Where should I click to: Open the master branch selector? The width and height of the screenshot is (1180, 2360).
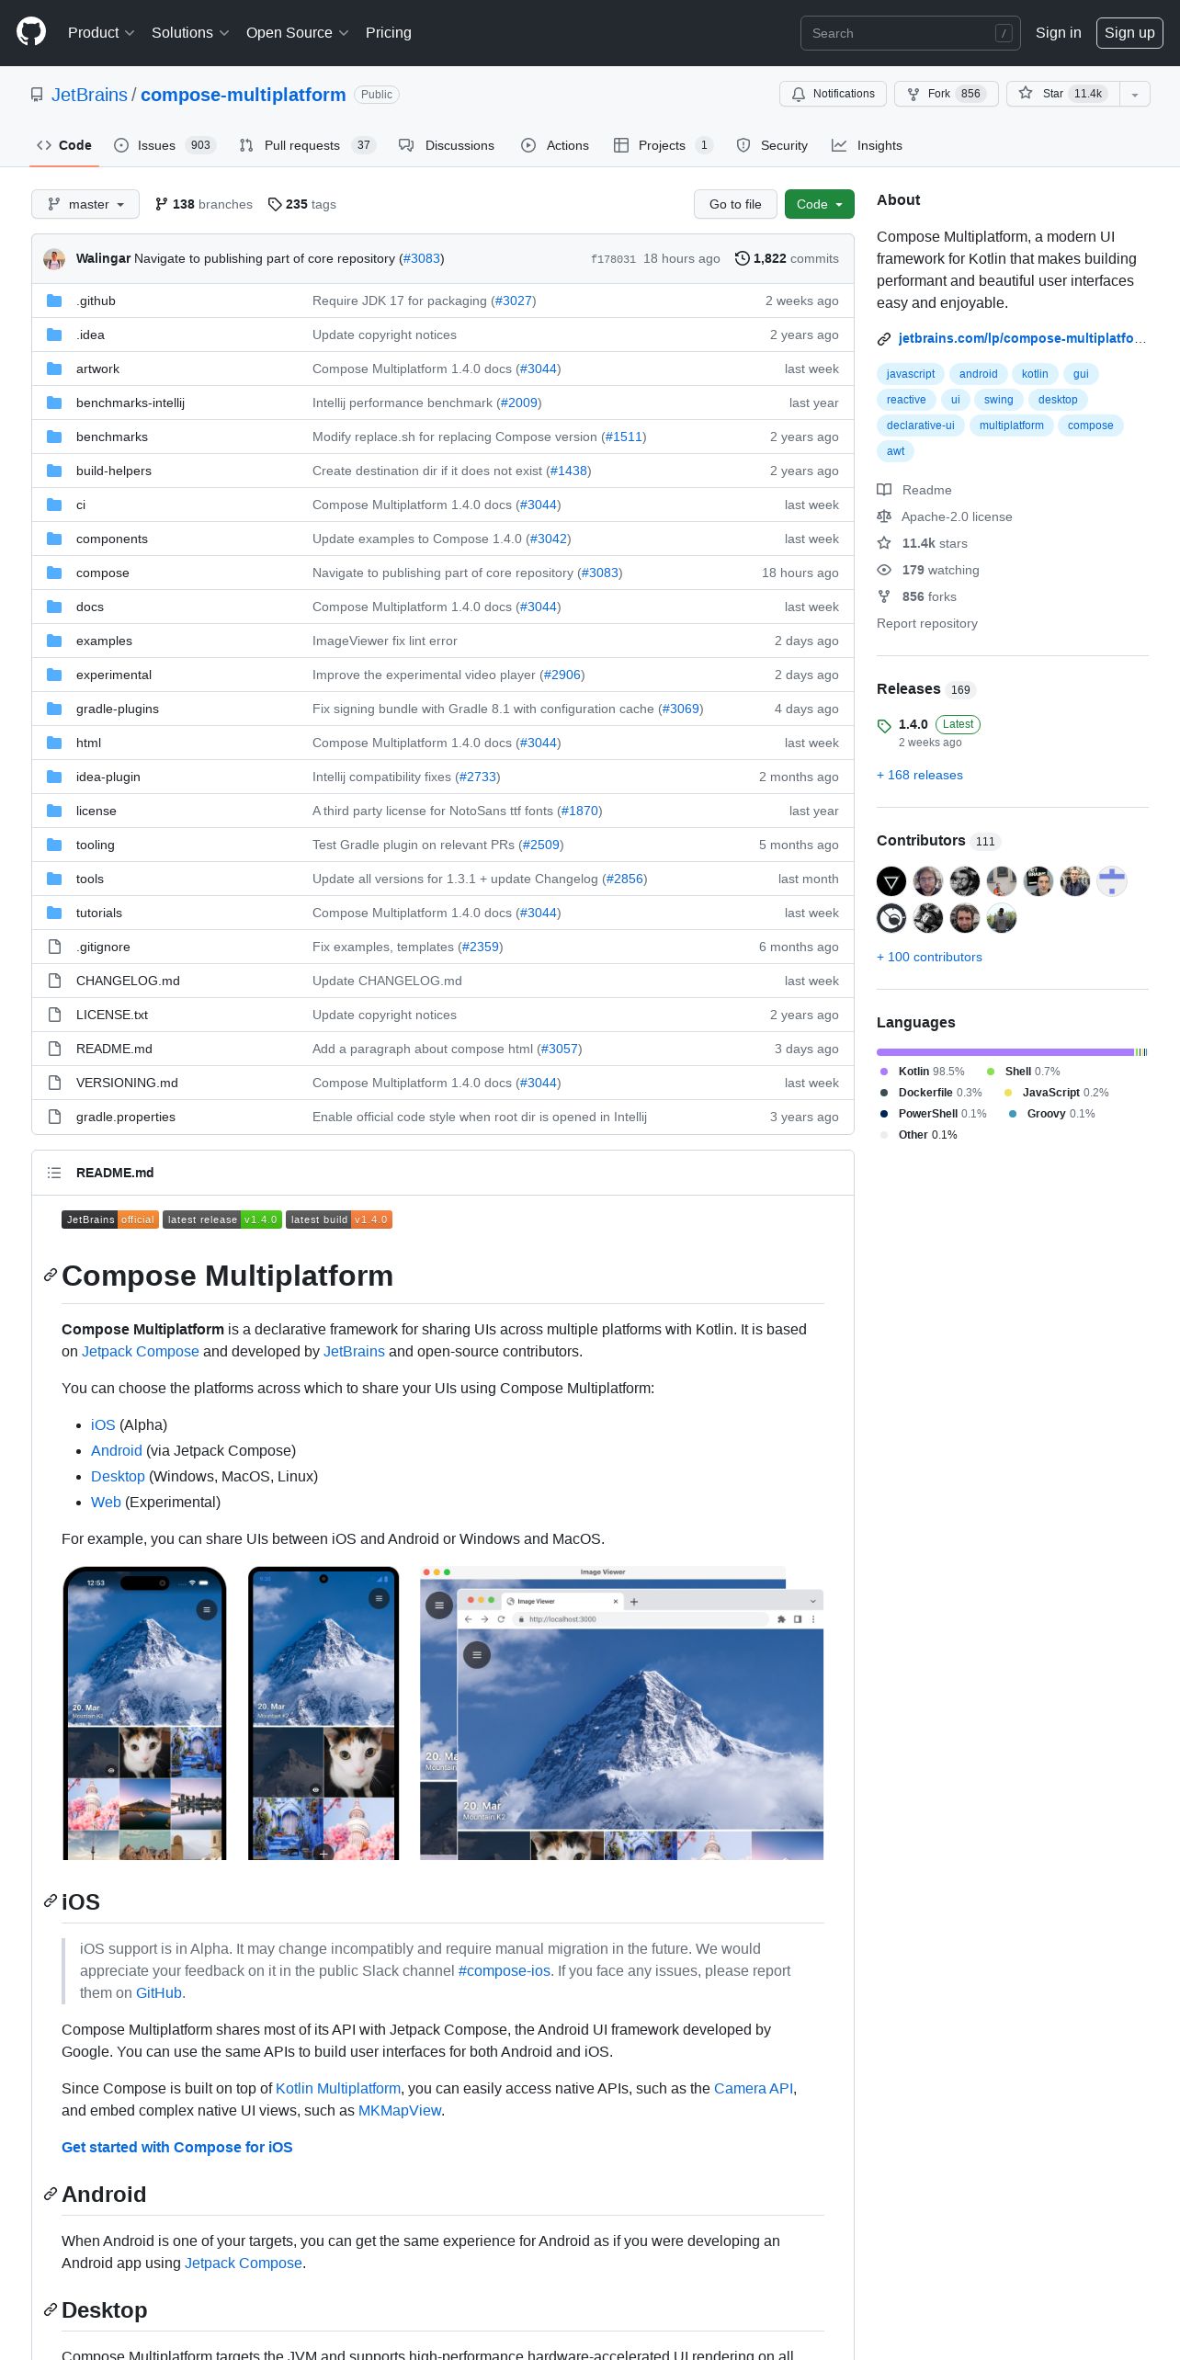pos(85,204)
